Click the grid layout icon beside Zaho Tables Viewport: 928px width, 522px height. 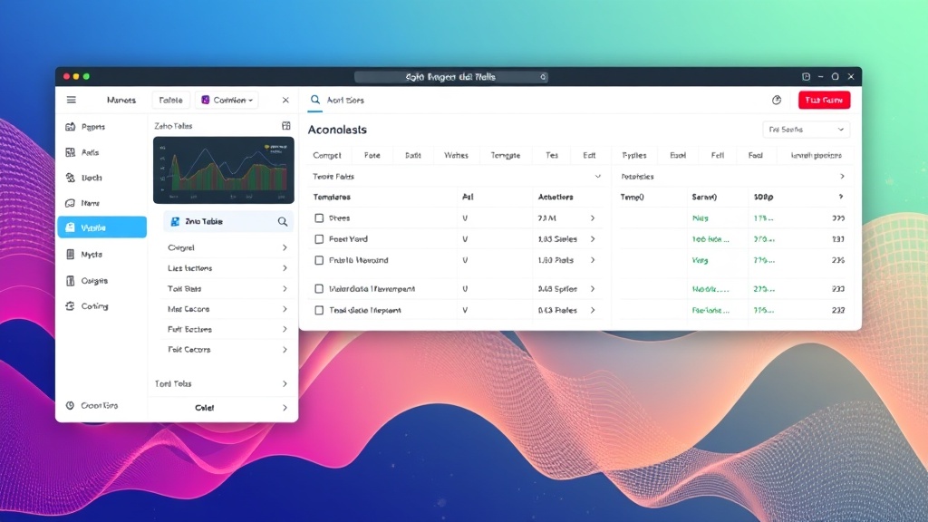(286, 125)
